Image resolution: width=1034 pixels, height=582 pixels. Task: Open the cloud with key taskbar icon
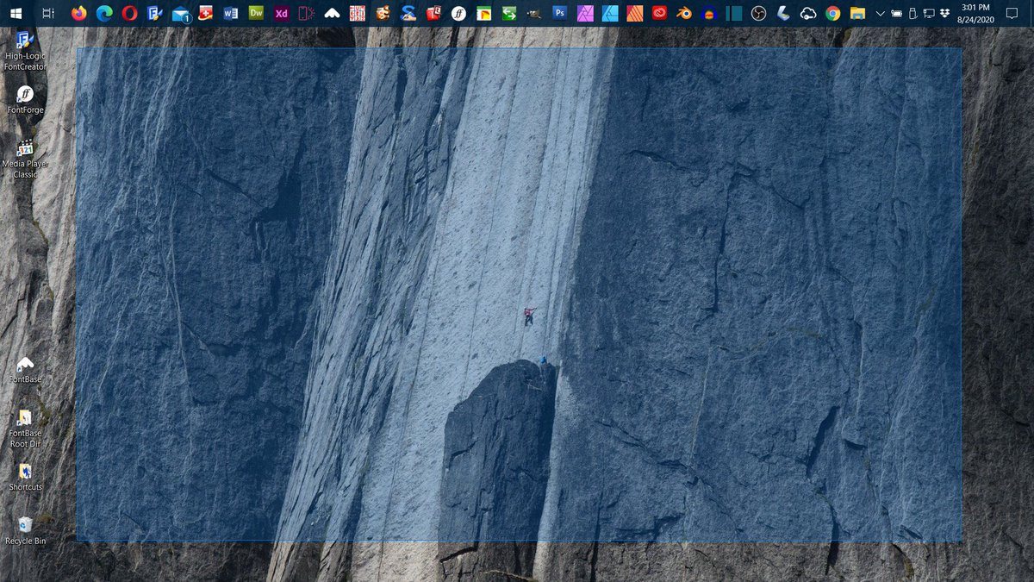coord(808,13)
